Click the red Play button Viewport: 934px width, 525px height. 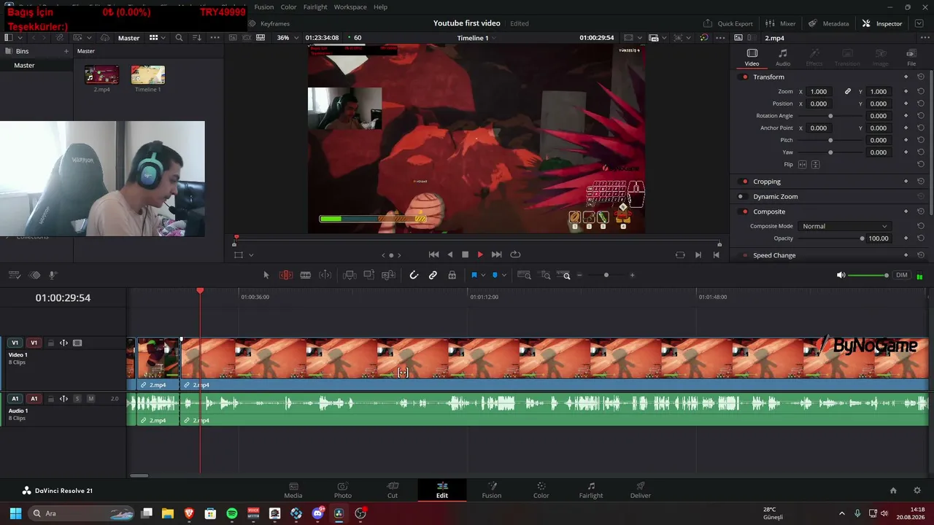[480, 254]
